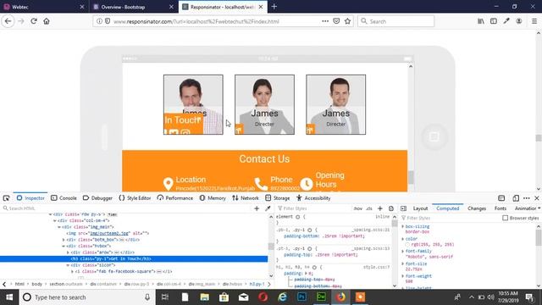Screen dimensions: 542x305
Task: Reload the current page
Action: click(x=34, y=21)
